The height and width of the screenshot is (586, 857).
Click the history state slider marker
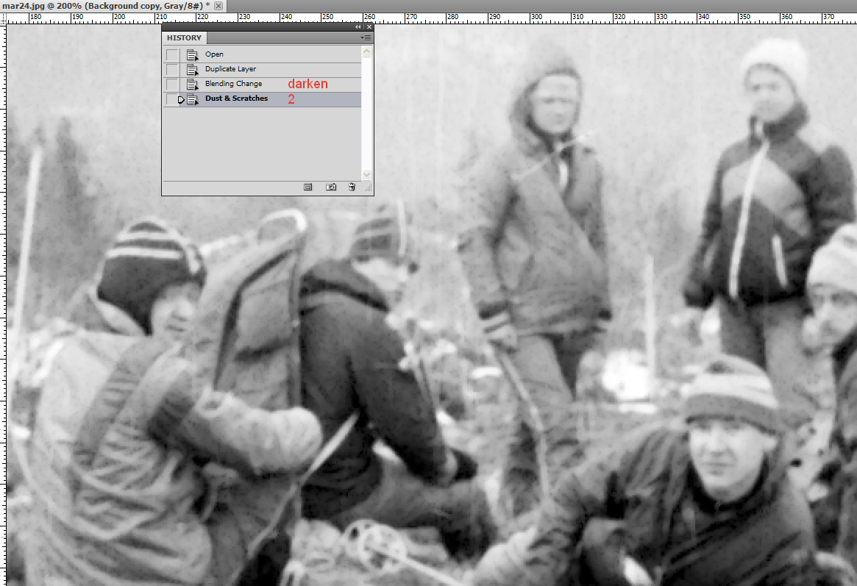181,99
